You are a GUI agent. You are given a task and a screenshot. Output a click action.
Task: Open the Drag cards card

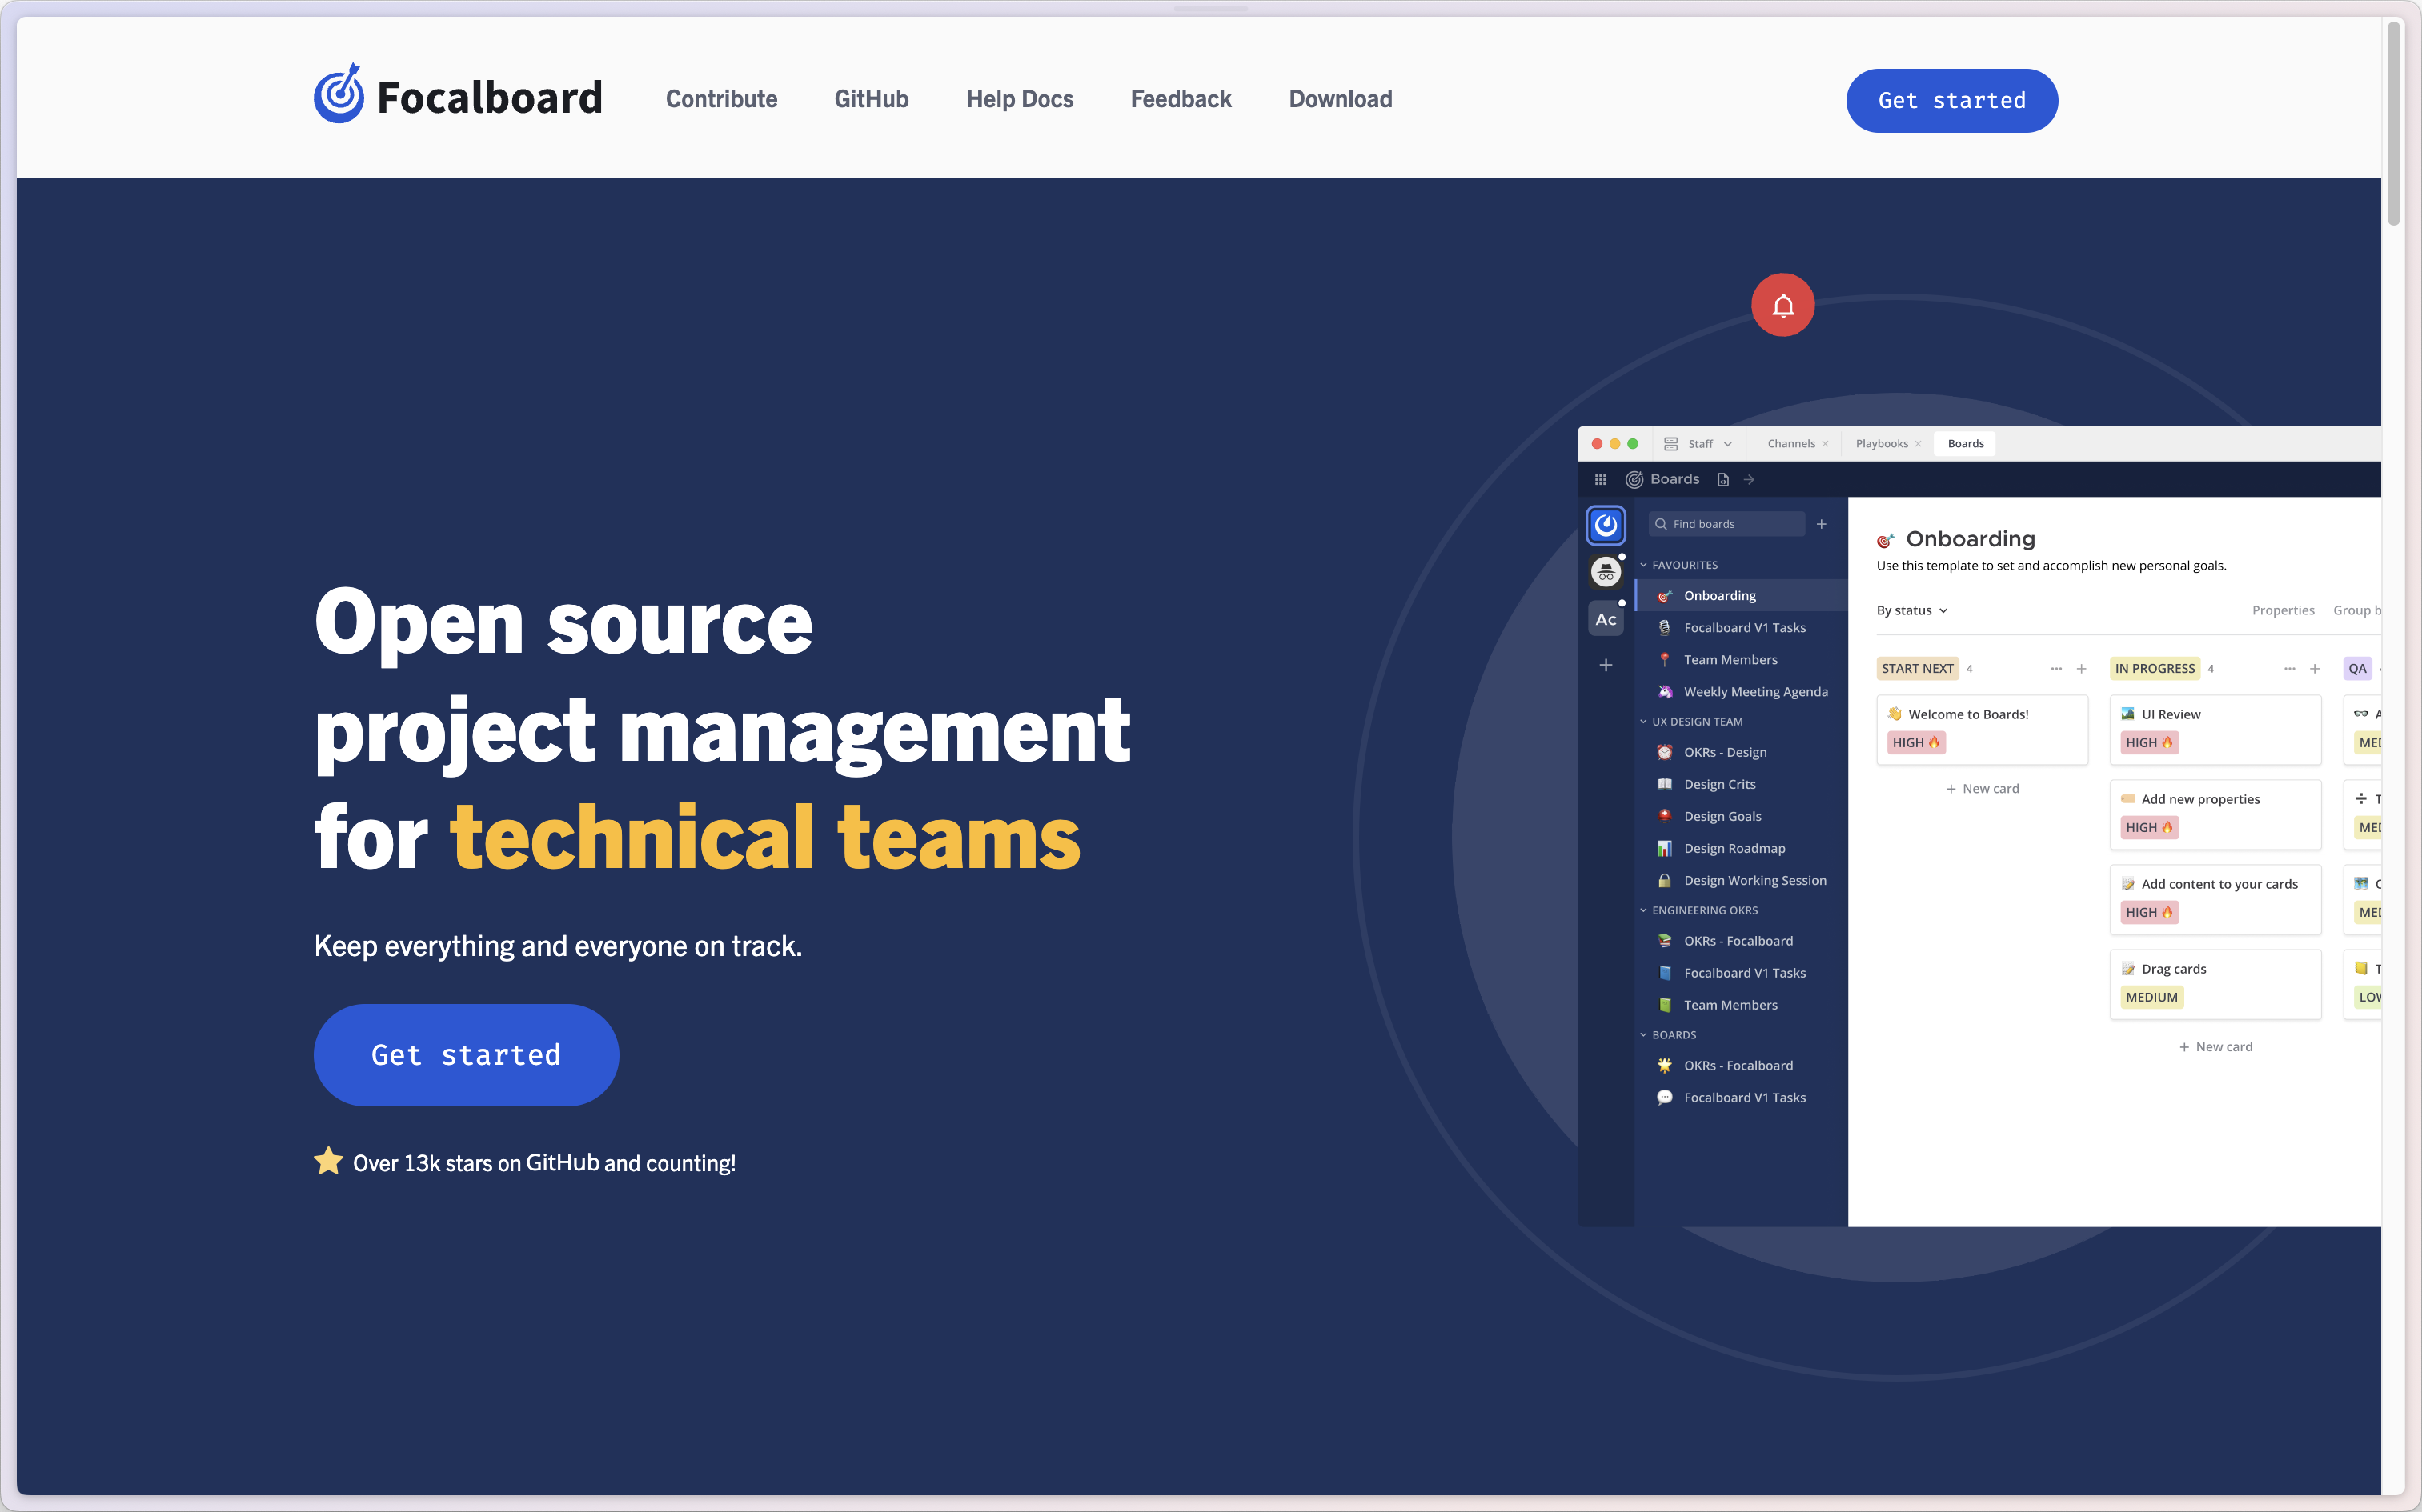(x=2215, y=985)
